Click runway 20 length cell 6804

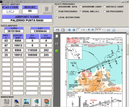click(18, 50)
